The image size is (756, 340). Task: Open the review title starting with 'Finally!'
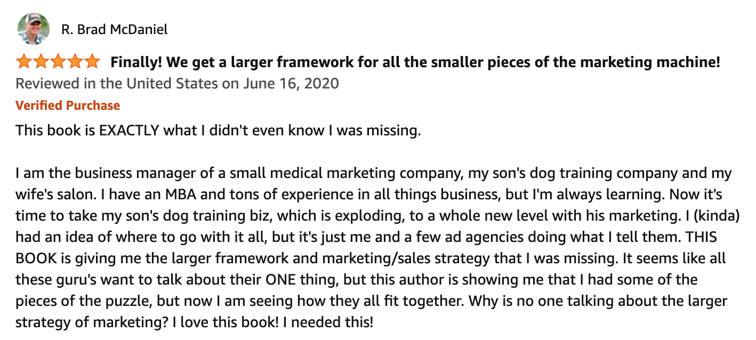415,62
